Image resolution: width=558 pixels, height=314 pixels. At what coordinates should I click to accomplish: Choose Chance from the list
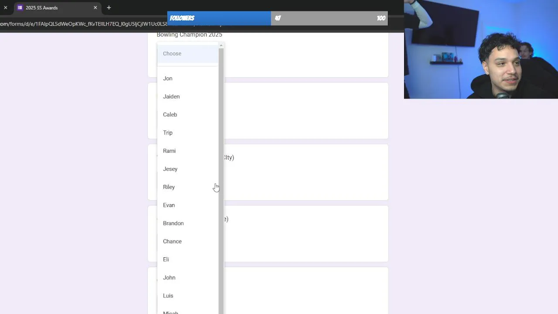click(x=188, y=241)
